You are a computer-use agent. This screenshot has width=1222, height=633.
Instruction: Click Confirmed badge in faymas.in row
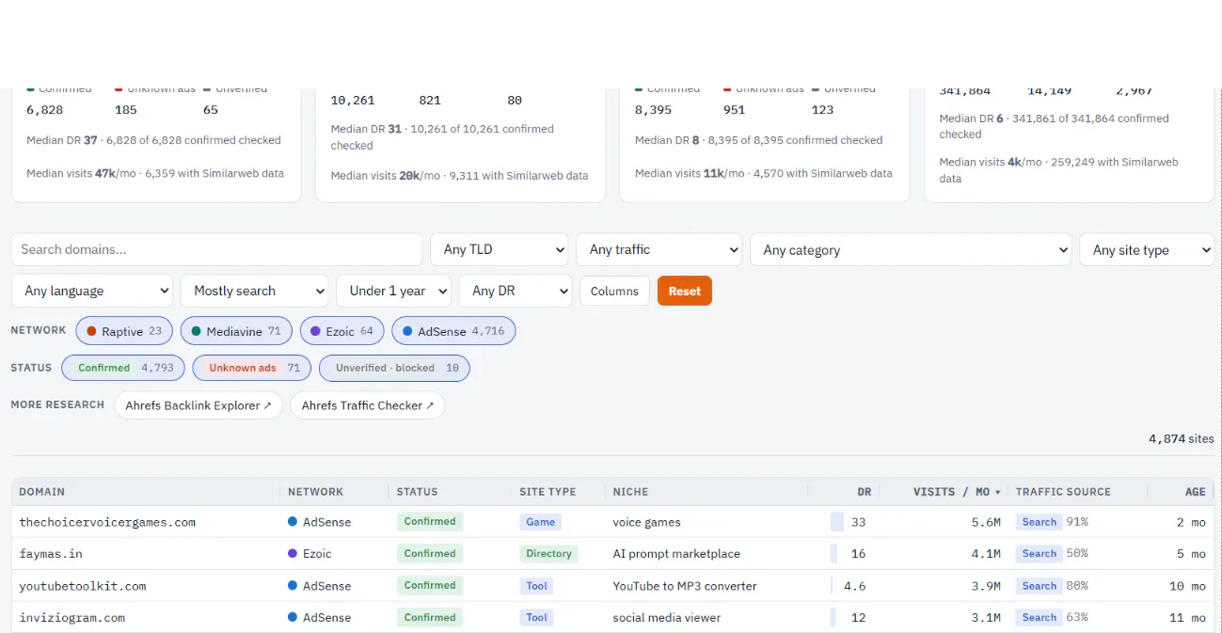pyautogui.click(x=430, y=554)
